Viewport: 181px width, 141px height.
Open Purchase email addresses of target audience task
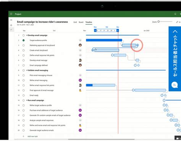46,110
